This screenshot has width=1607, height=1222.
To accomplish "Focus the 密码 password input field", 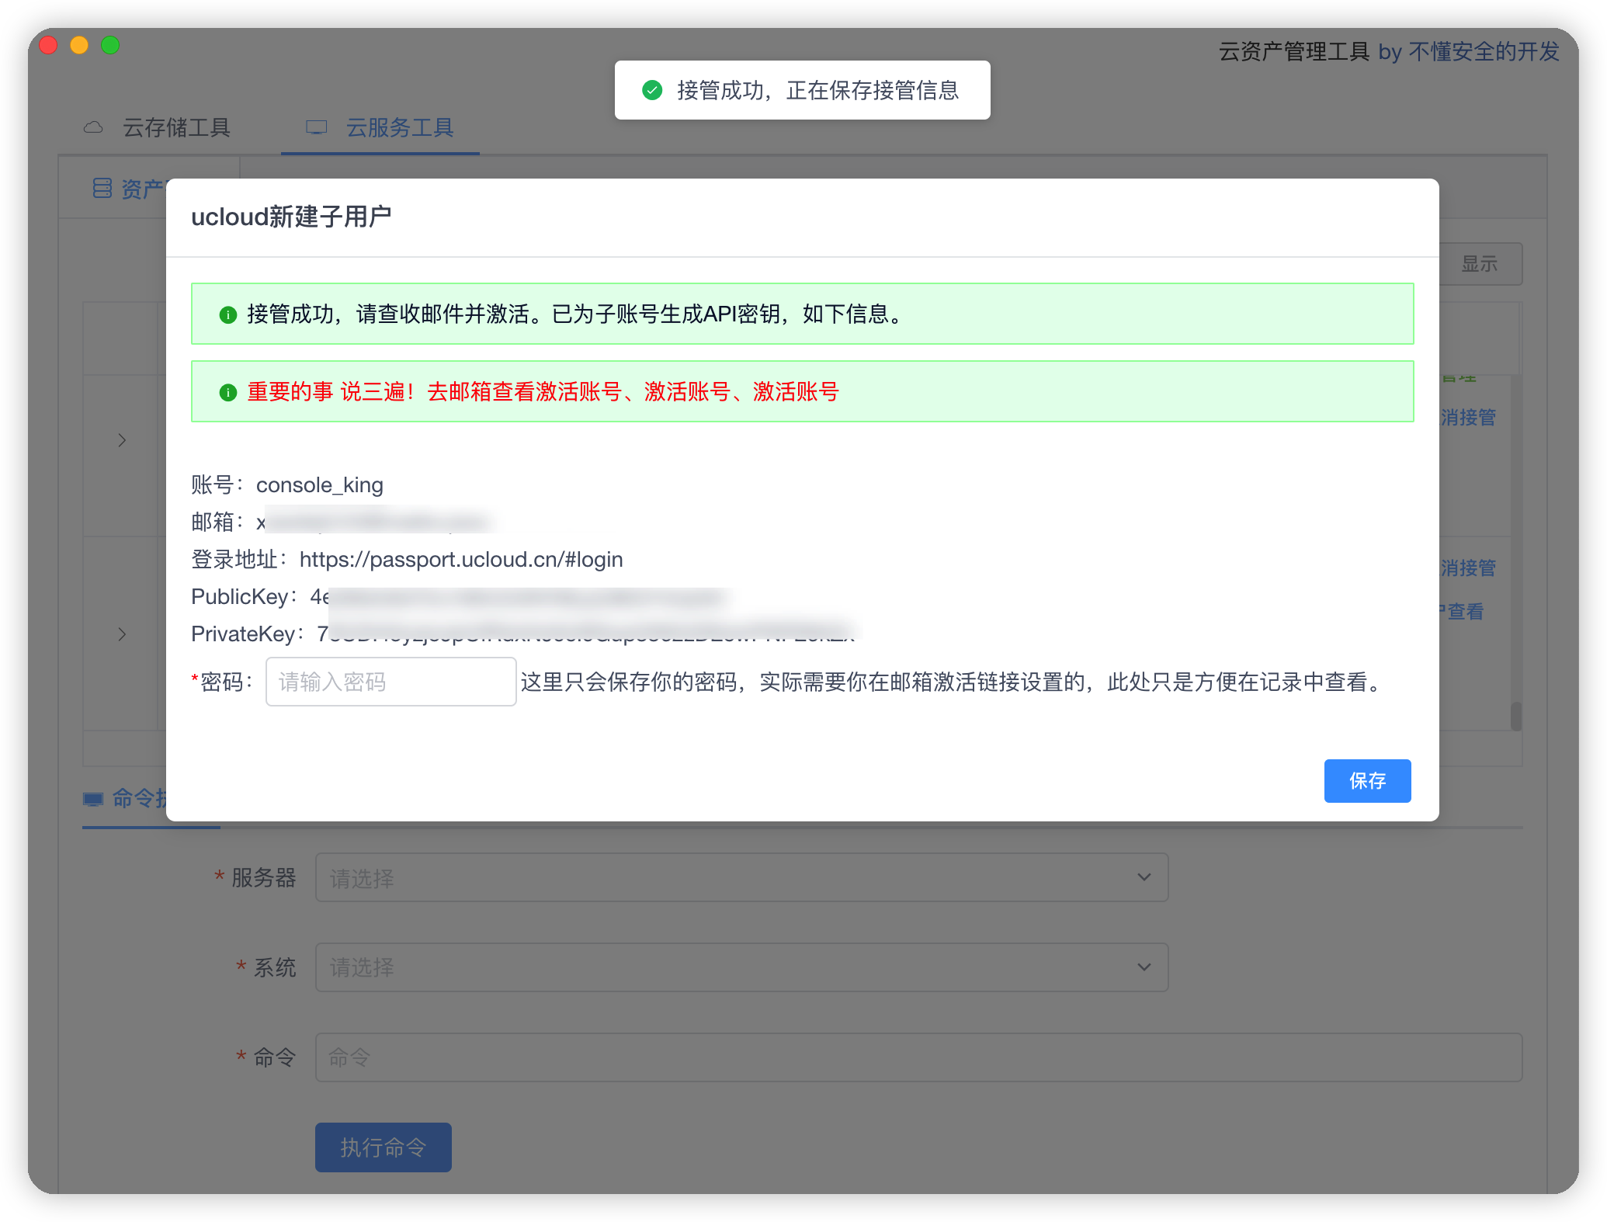I will [390, 682].
